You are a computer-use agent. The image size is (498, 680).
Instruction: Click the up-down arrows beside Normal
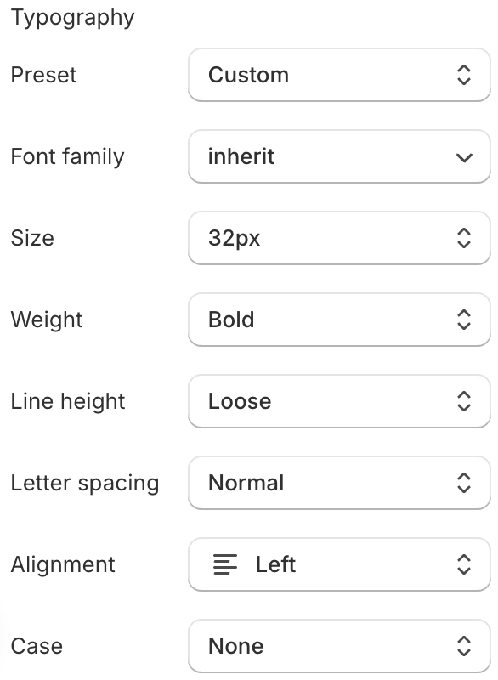464,483
